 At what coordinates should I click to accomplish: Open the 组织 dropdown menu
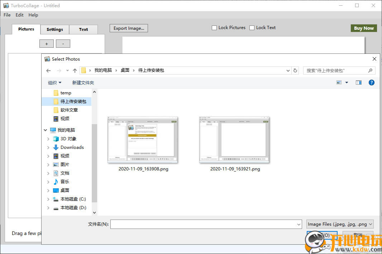click(x=54, y=83)
